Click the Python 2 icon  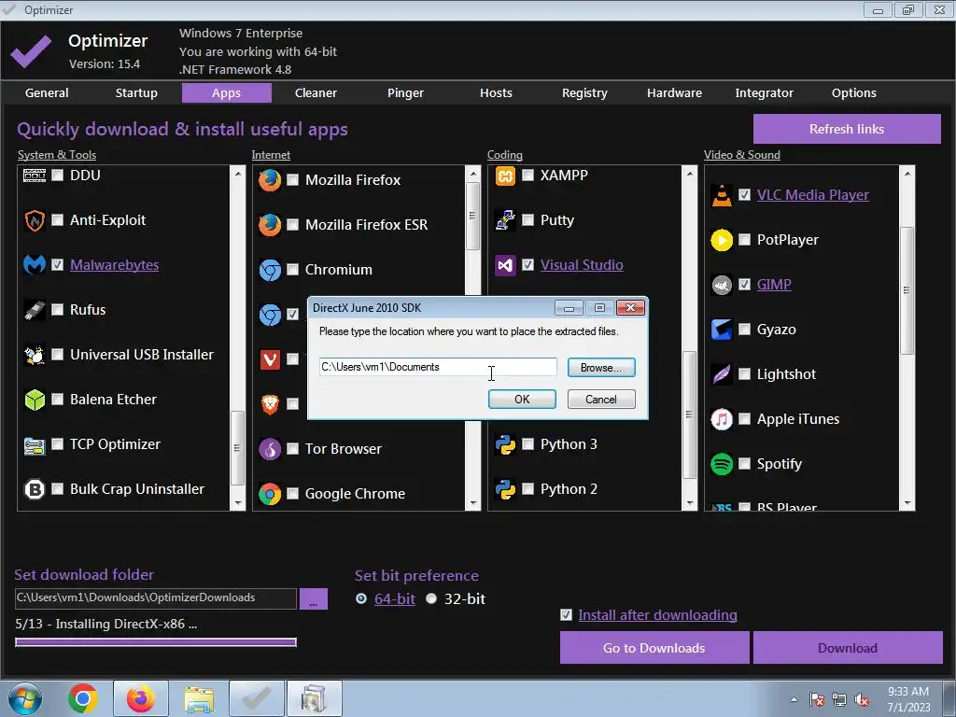(x=505, y=489)
